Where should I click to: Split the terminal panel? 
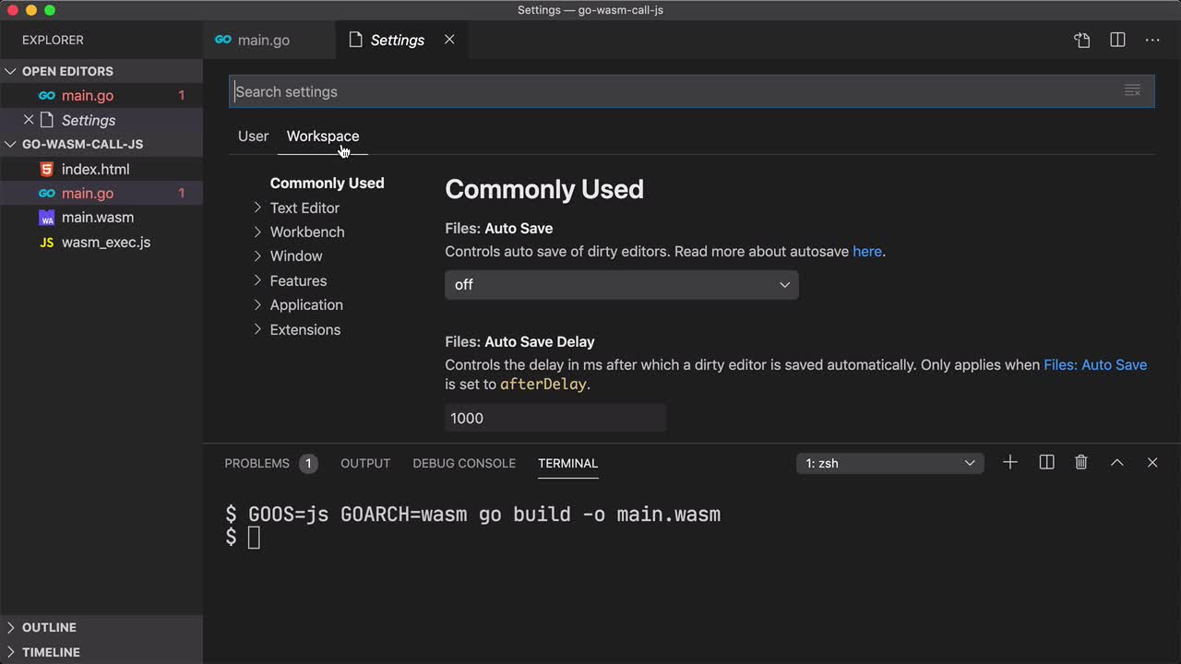[1046, 462]
